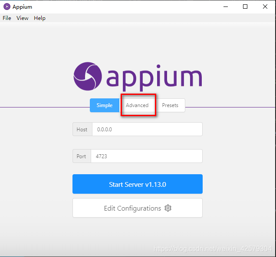This screenshot has width=276, height=257.
Task: Switch to the Simple tab
Action: [x=105, y=105]
